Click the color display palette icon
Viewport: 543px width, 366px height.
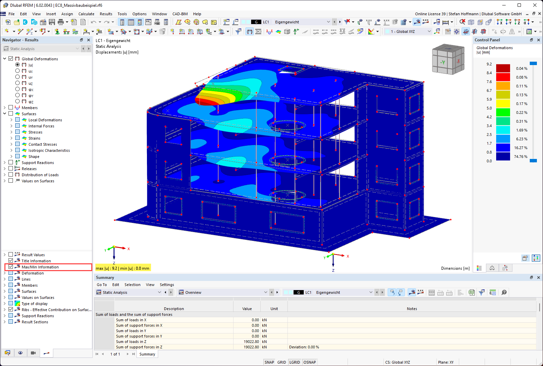pos(371,32)
